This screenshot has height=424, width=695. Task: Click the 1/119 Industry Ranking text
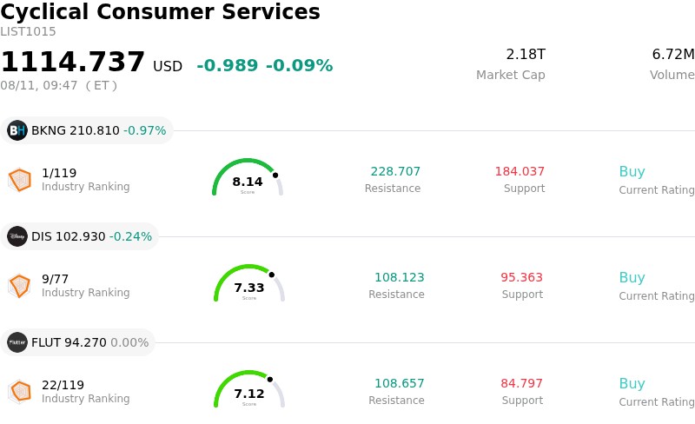(x=85, y=180)
